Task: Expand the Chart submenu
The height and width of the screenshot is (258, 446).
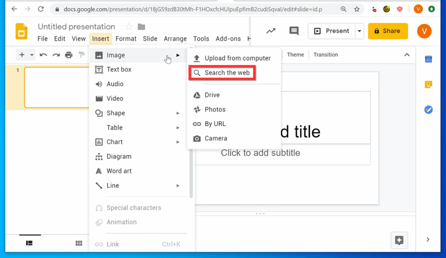Action: click(x=138, y=142)
